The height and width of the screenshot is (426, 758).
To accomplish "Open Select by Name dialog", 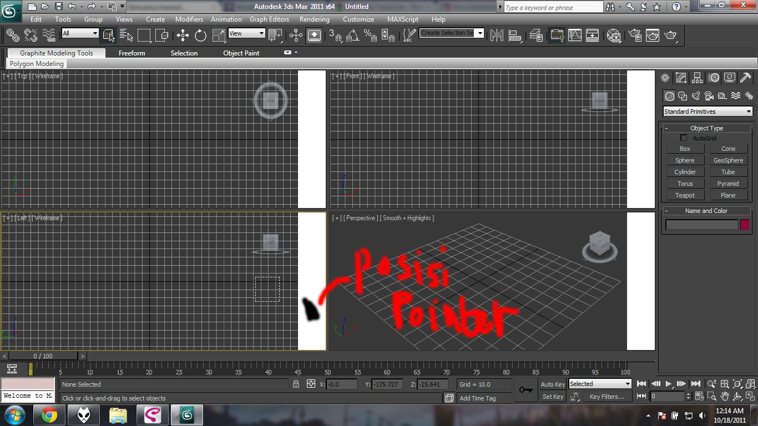I will point(126,35).
